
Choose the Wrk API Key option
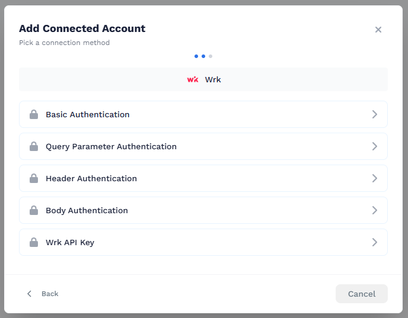coord(203,242)
